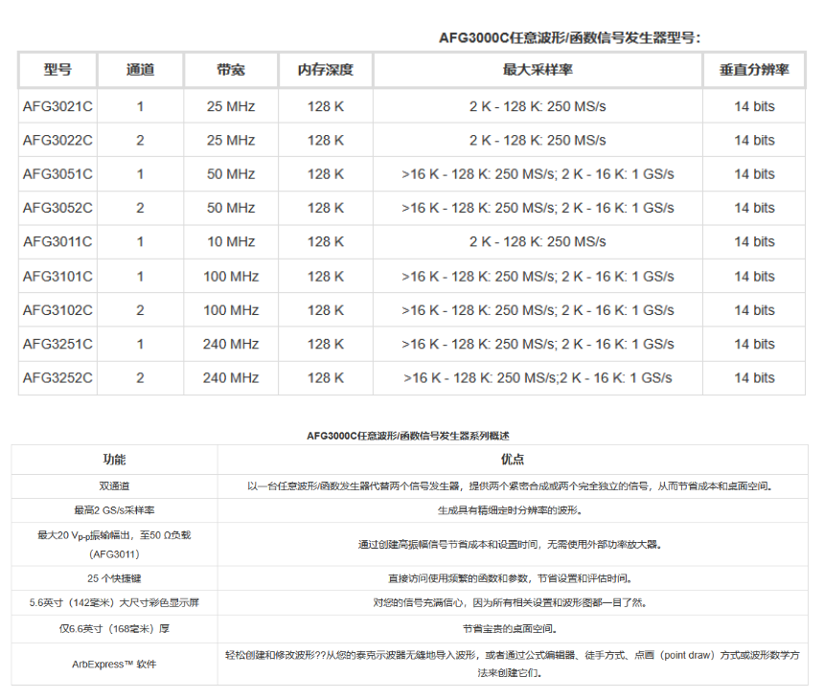This screenshot has width=824, height=699.
Task: Select "100 MHz" in the AFG3102C row
Action: coord(231,310)
